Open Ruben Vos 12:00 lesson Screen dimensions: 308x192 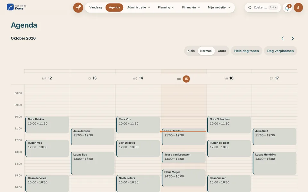pyautogui.click(x=47, y=148)
